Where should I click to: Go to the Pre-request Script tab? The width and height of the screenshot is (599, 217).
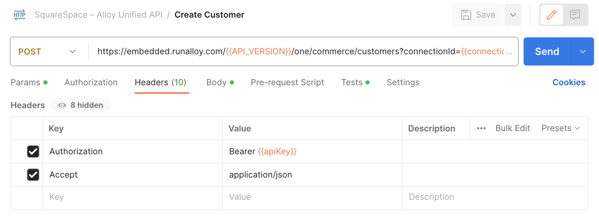click(287, 82)
